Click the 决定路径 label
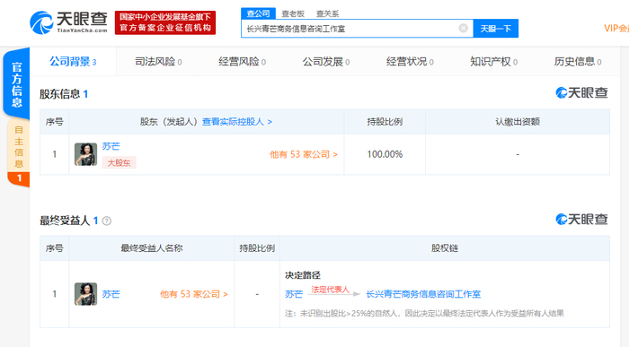The height and width of the screenshot is (347, 629). pyautogui.click(x=303, y=275)
